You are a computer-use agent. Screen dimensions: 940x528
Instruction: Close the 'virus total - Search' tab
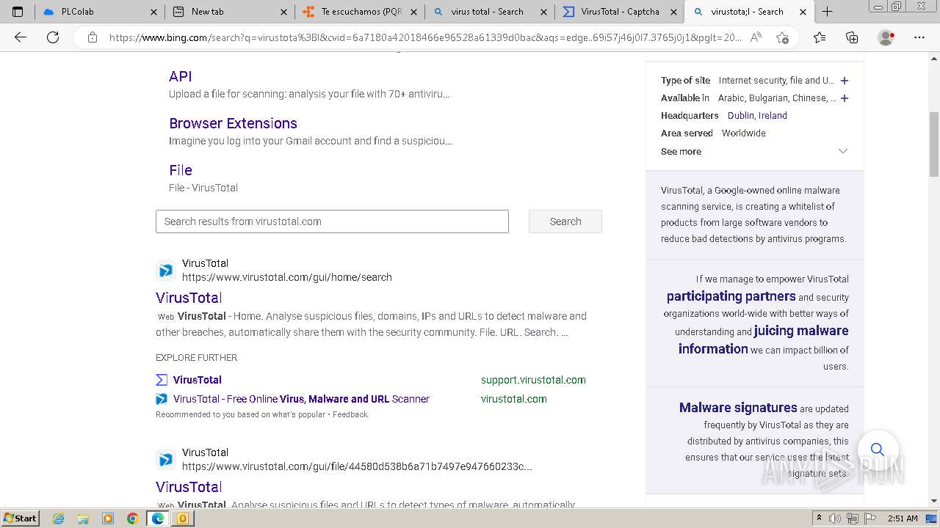click(544, 12)
